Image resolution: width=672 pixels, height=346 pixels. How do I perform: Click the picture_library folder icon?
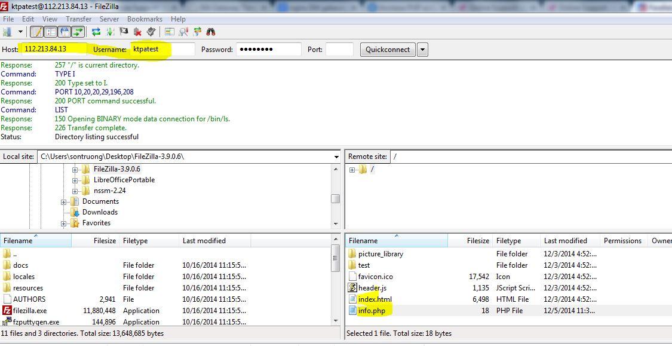[352, 254]
